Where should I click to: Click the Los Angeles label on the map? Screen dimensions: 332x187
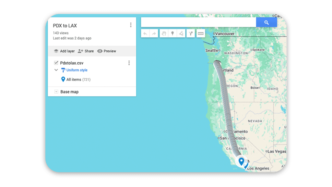[x=258, y=168]
